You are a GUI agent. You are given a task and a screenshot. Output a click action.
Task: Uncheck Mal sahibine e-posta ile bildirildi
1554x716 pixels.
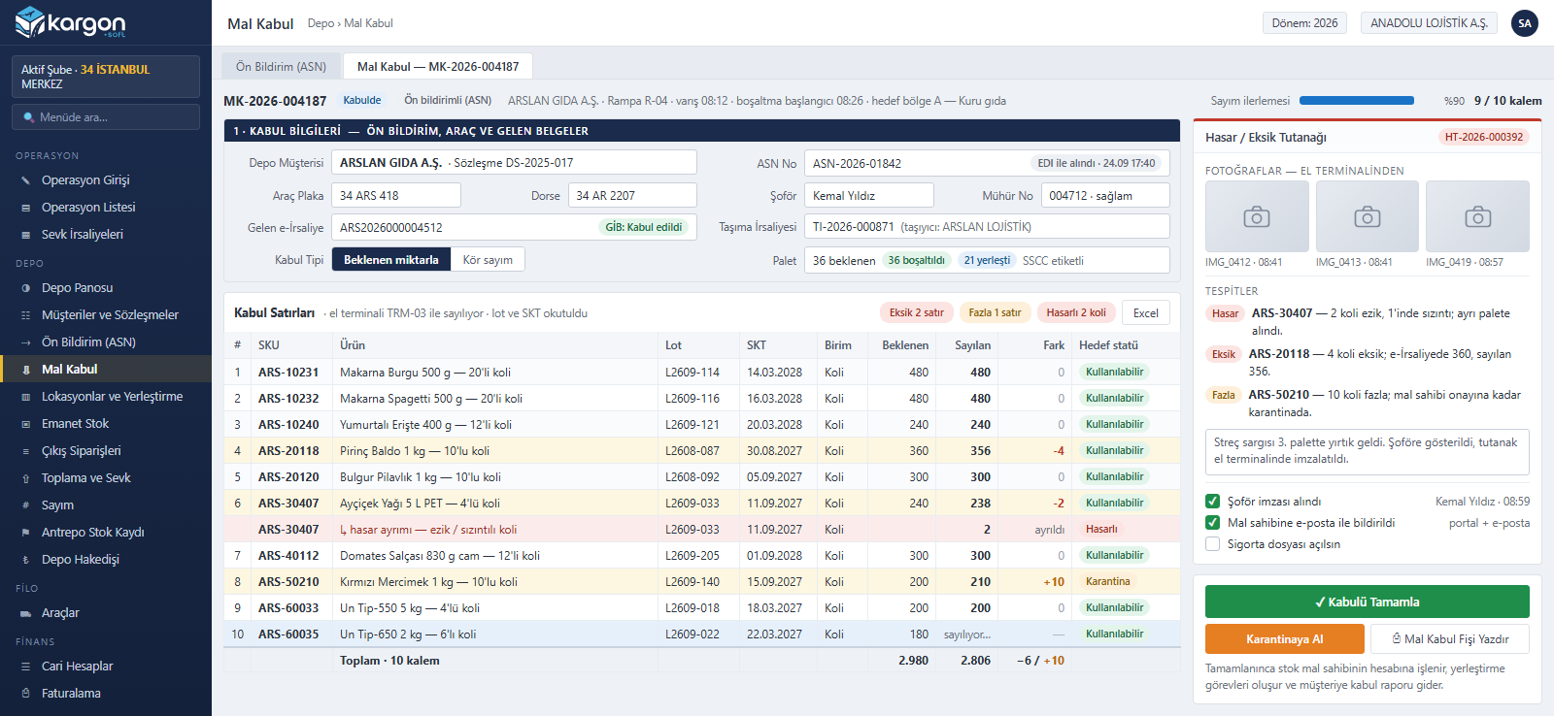click(1212, 523)
